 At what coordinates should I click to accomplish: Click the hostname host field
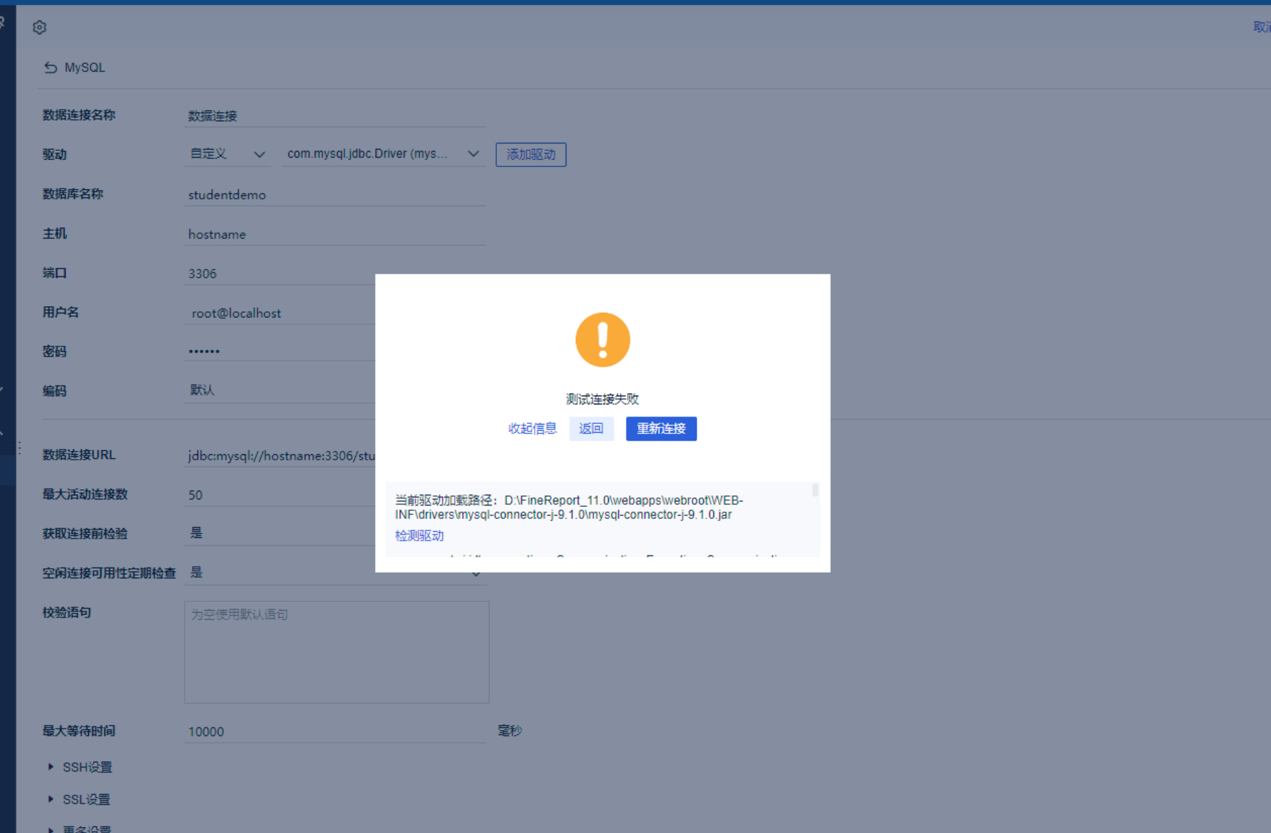pos(335,234)
